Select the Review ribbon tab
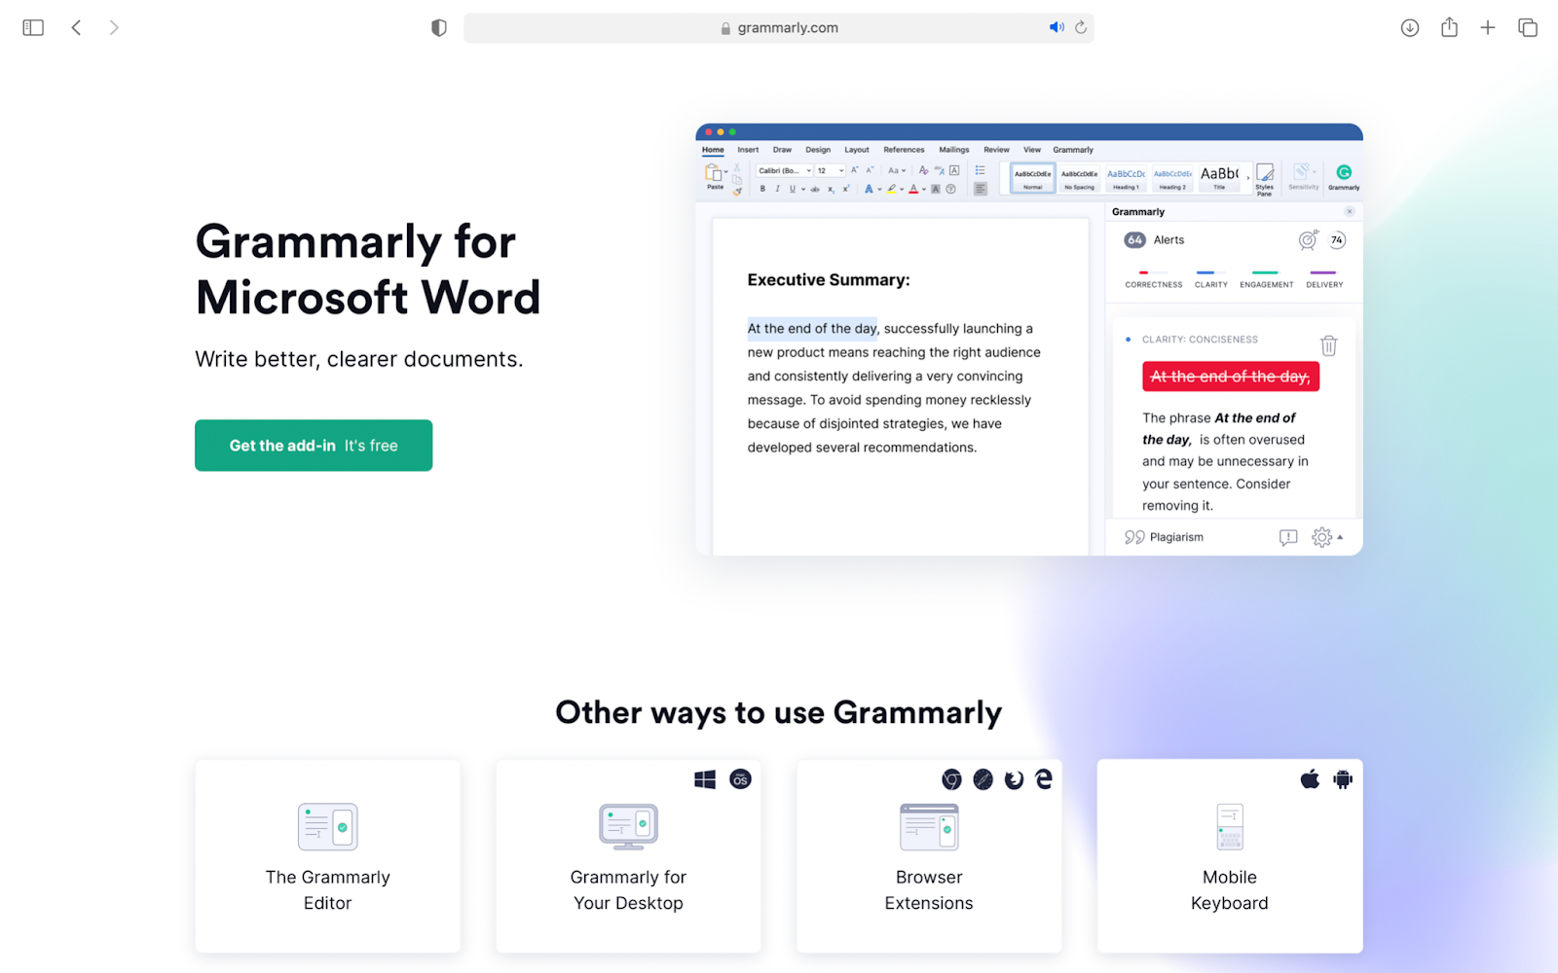Image resolution: width=1558 pixels, height=973 pixels. pos(996,150)
